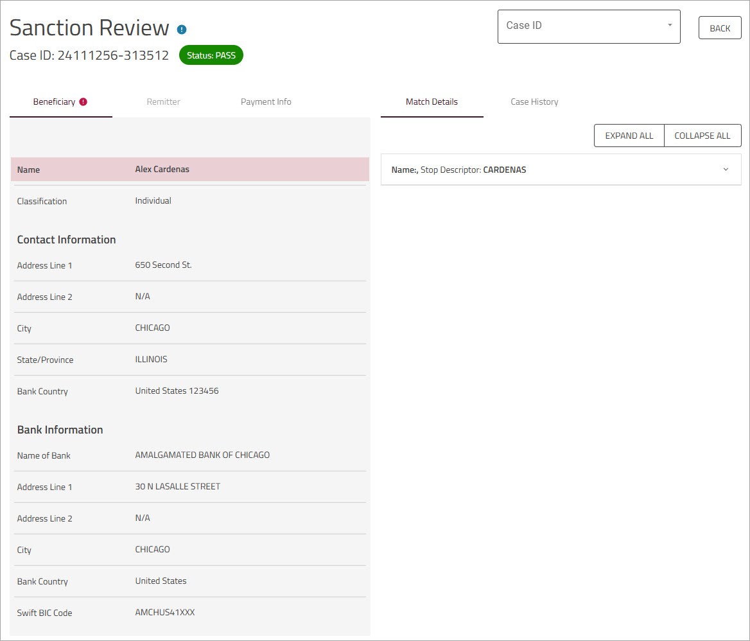Image resolution: width=750 pixels, height=641 pixels.
Task: Switch to the Remitter tab
Action: pos(163,101)
